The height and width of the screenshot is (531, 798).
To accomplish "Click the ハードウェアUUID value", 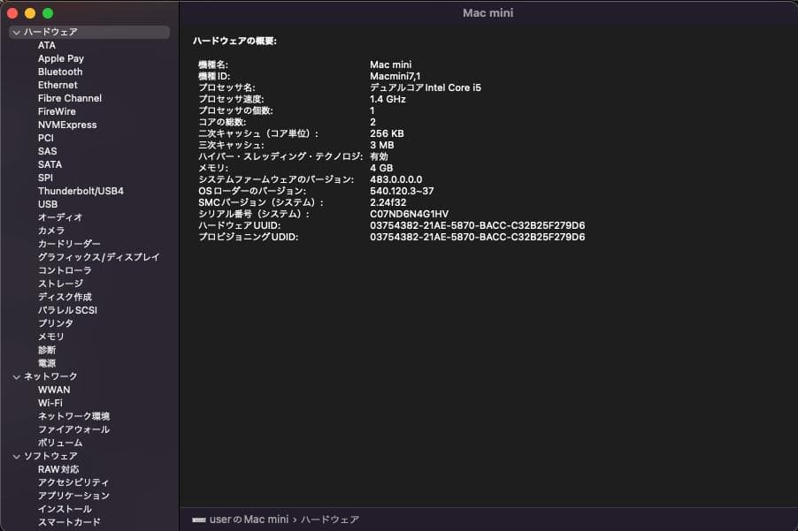I will tap(478, 225).
